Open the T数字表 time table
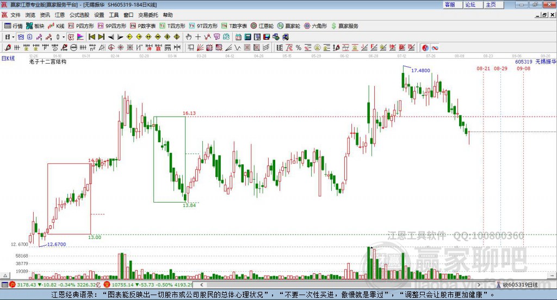The width and height of the screenshot is (557, 300). (234, 26)
